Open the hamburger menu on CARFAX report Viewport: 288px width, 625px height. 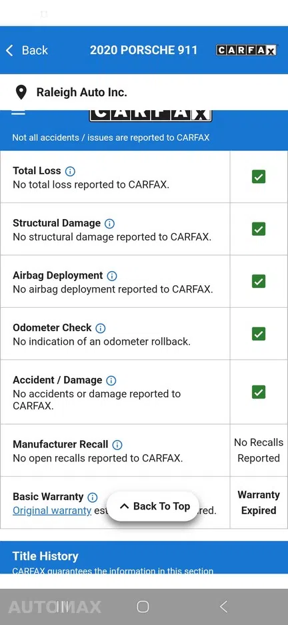point(18,112)
